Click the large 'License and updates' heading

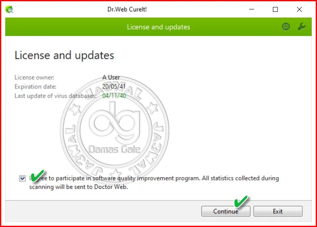pyautogui.click(x=64, y=55)
